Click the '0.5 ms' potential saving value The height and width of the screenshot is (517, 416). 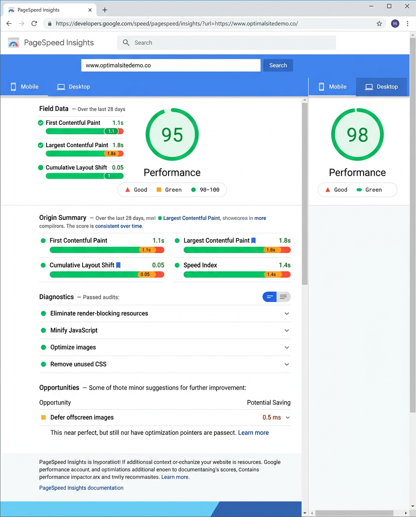pos(272,417)
